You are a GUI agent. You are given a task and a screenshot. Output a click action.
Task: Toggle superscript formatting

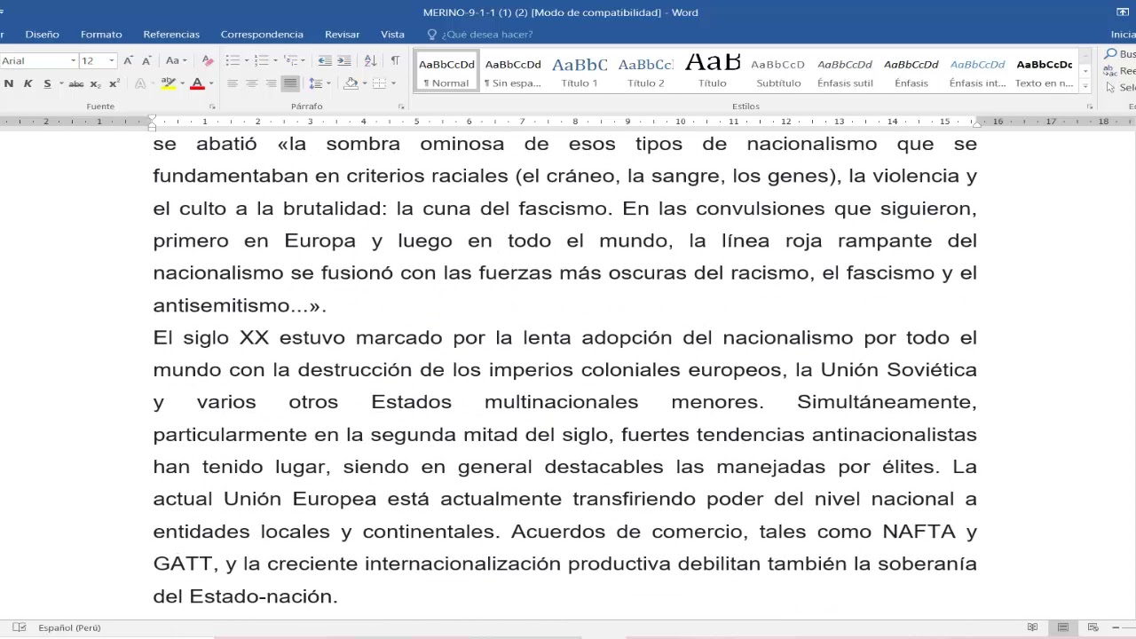click(x=114, y=83)
